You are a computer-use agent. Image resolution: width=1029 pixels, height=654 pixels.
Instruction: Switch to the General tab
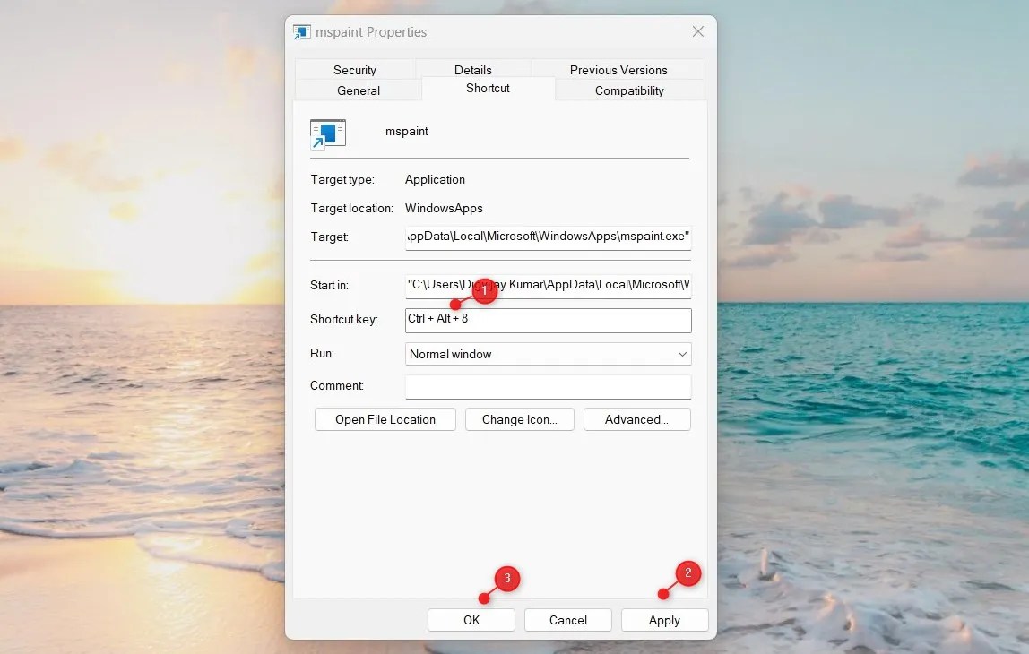click(358, 90)
